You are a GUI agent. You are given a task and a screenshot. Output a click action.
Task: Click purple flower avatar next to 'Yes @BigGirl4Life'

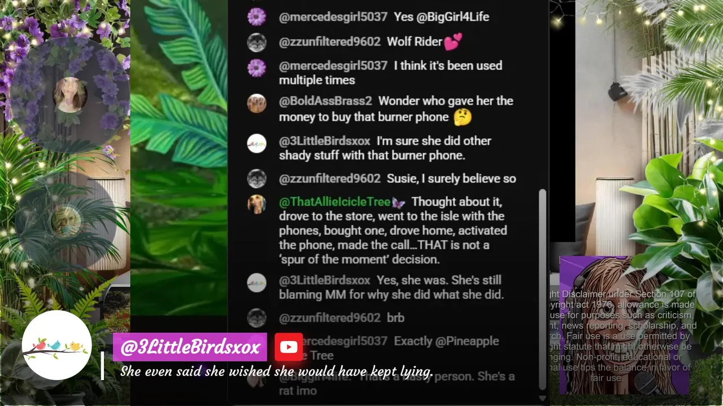[256, 17]
